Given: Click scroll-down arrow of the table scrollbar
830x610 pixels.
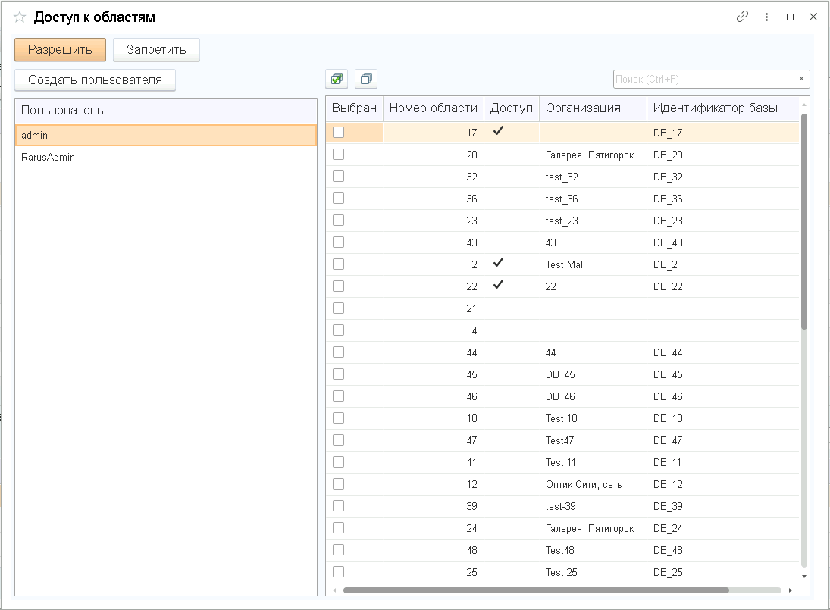Looking at the screenshot, I should (x=804, y=576).
